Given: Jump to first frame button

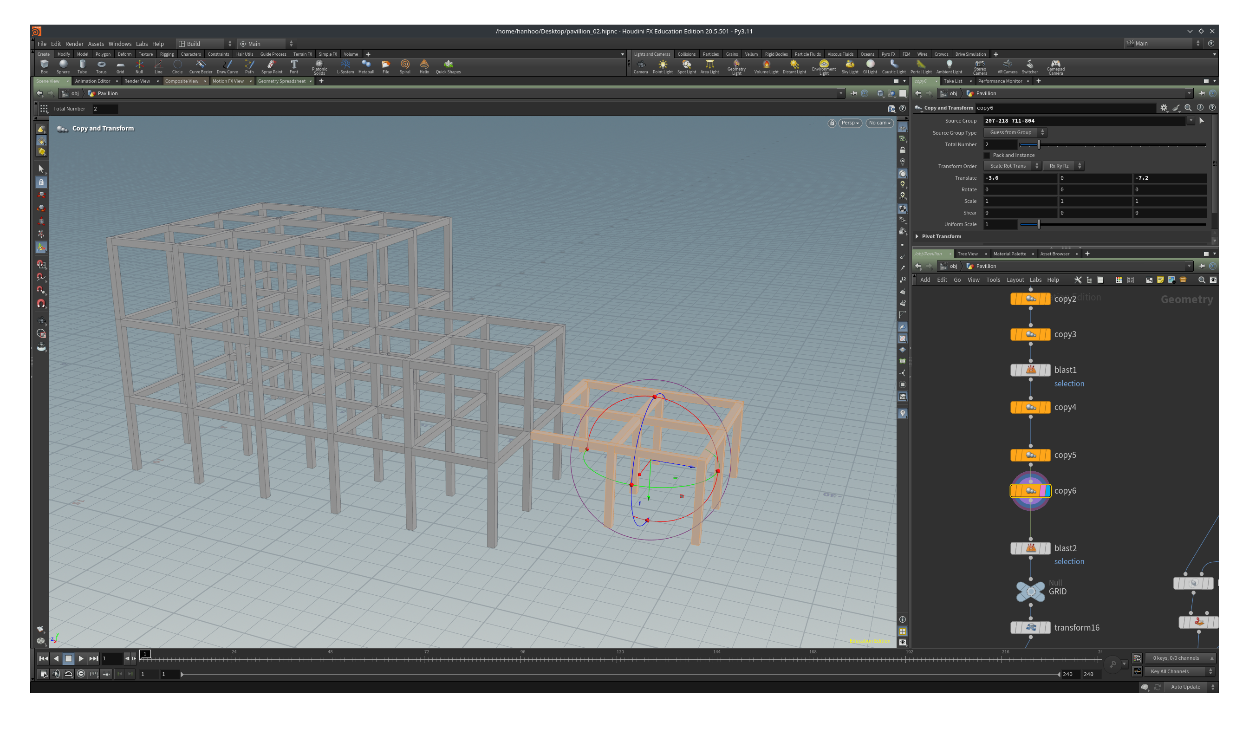Looking at the screenshot, I should pyautogui.click(x=43, y=658).
